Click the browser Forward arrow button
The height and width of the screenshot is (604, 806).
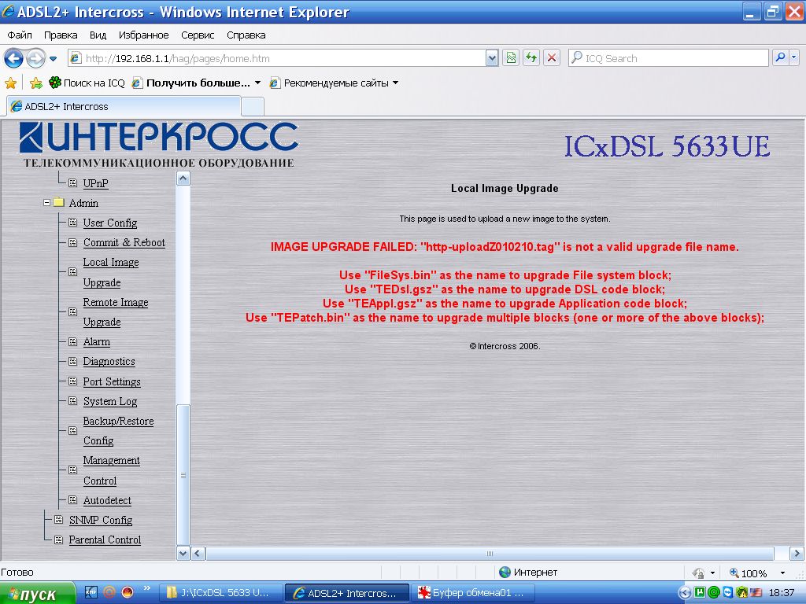pyautogui.click(x=35, y=58)
